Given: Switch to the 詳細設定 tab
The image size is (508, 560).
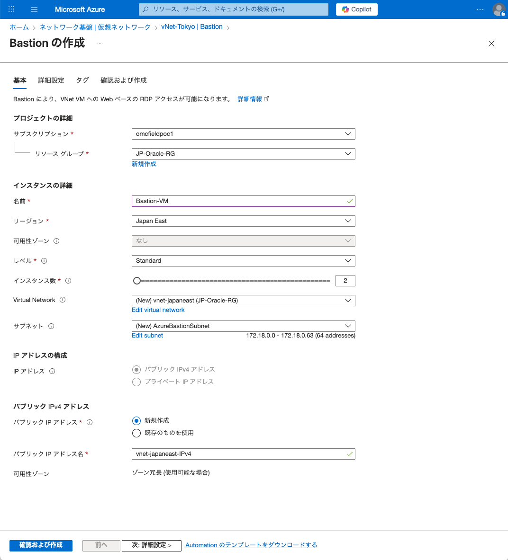Looking at the screenshot, I should coord(51,80).
